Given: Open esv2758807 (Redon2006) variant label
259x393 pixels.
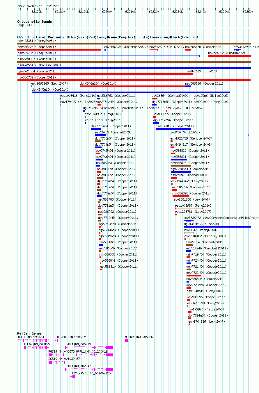Looking at the screenshot, I should 36,59.
